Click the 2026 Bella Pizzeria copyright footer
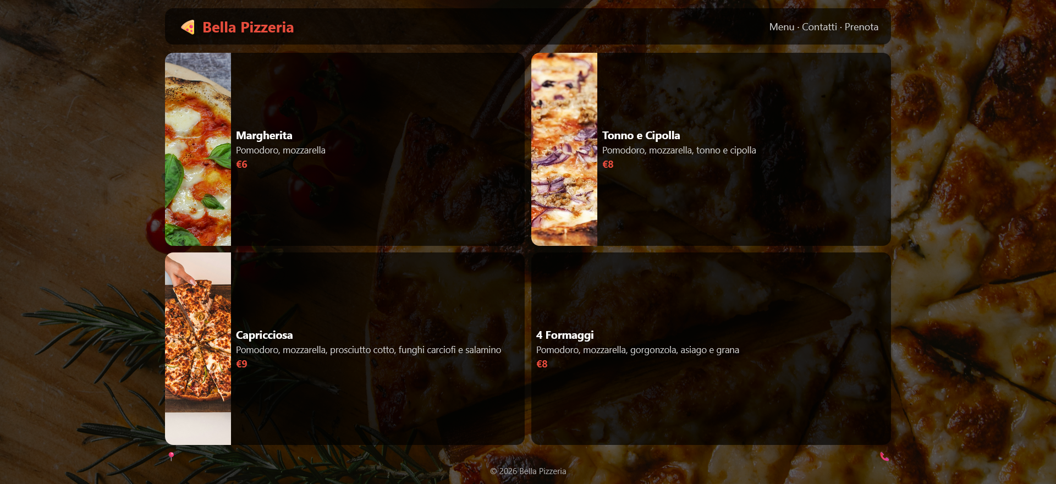 coord(528,471)
